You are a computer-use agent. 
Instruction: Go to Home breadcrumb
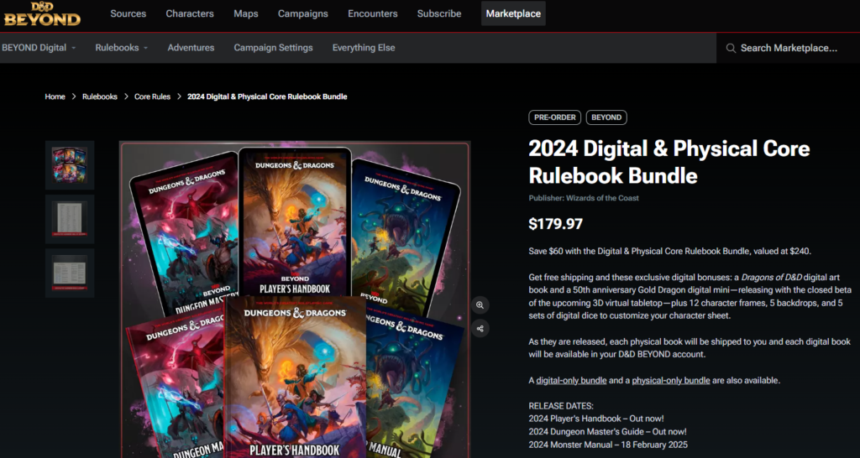[x=55, y=96]
